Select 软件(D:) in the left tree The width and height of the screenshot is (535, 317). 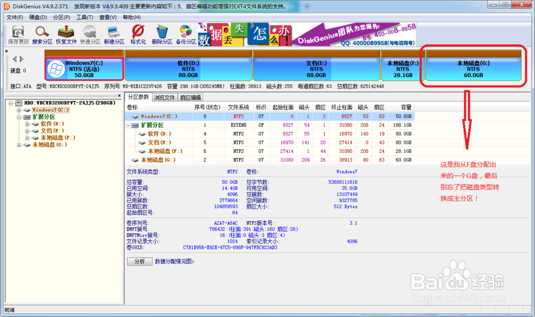[52, 124]
